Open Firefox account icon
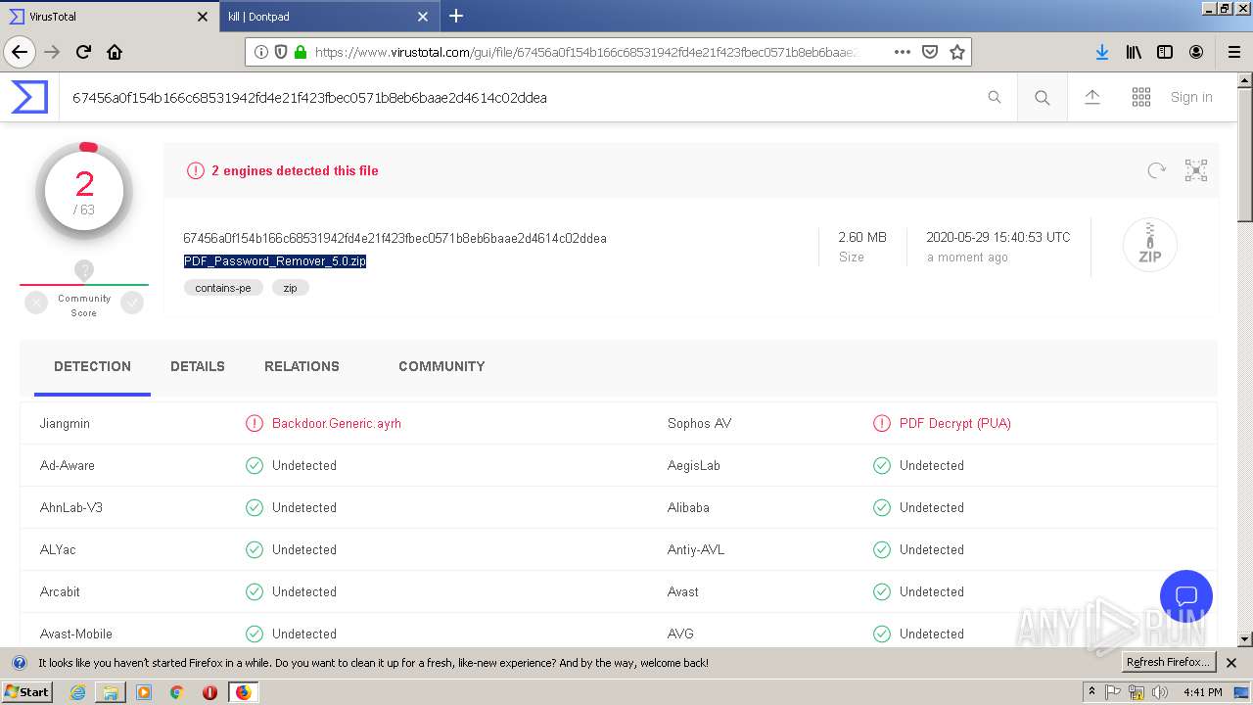 pos(1196,52)
